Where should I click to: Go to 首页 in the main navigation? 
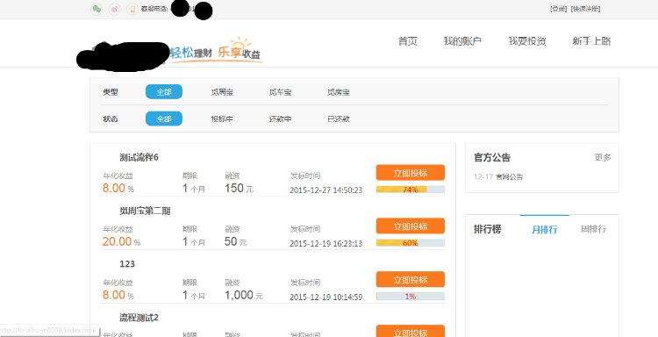pos(408,41)
